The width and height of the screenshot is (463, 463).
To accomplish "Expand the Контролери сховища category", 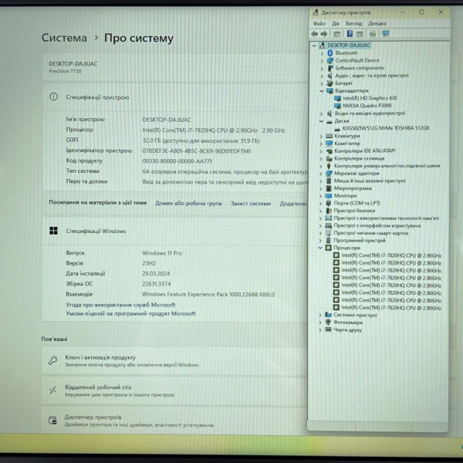I will [321, 158].
